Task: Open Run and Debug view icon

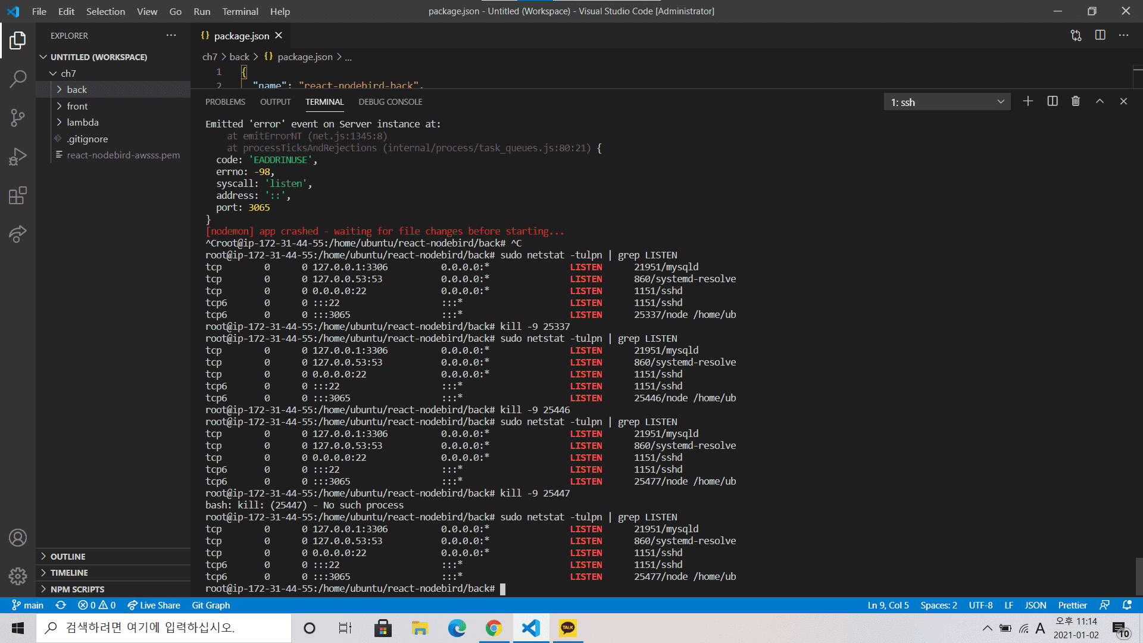Action: [18, 157]
